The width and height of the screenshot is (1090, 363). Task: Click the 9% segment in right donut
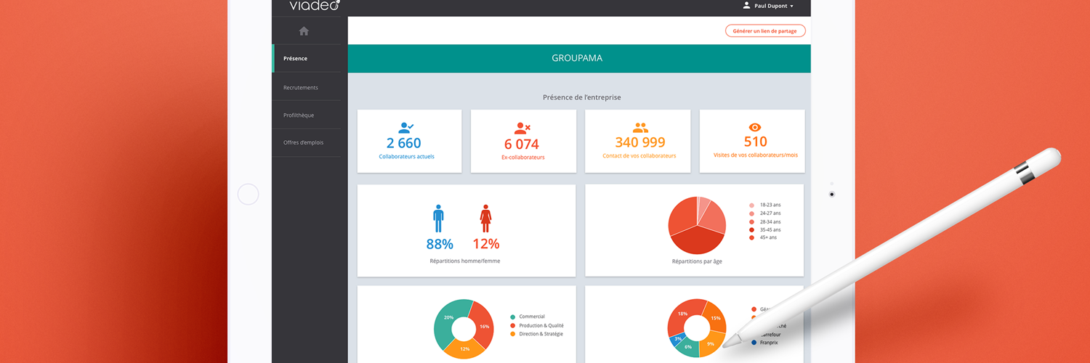click(710, 344)
